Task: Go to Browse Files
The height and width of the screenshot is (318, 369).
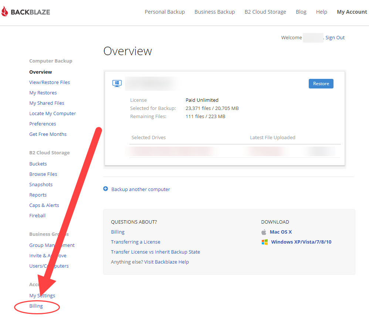Action: point(43,174)
